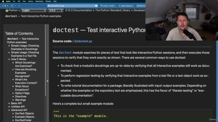
Task: Toggle the Safari sidebar icon
Action: 12,6
